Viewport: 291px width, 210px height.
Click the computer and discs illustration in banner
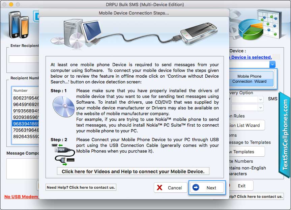77,34
